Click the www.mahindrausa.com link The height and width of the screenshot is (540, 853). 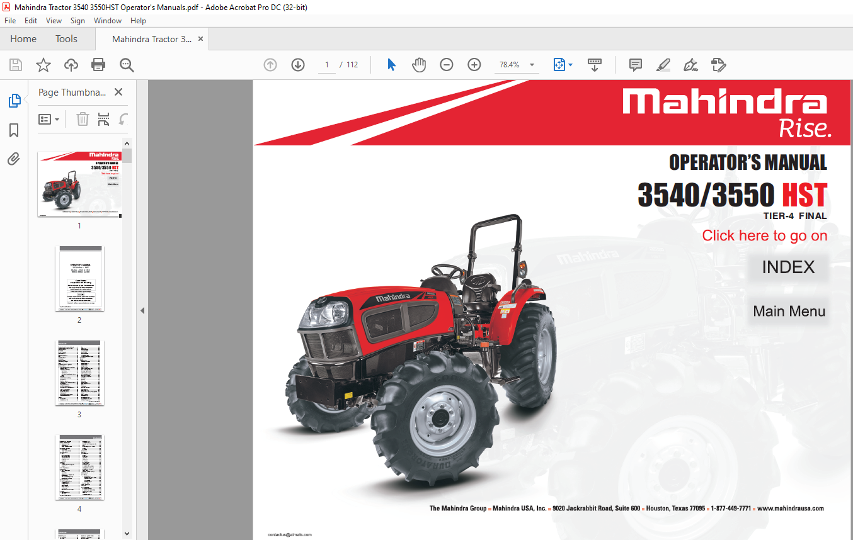(x=791, y=509)
